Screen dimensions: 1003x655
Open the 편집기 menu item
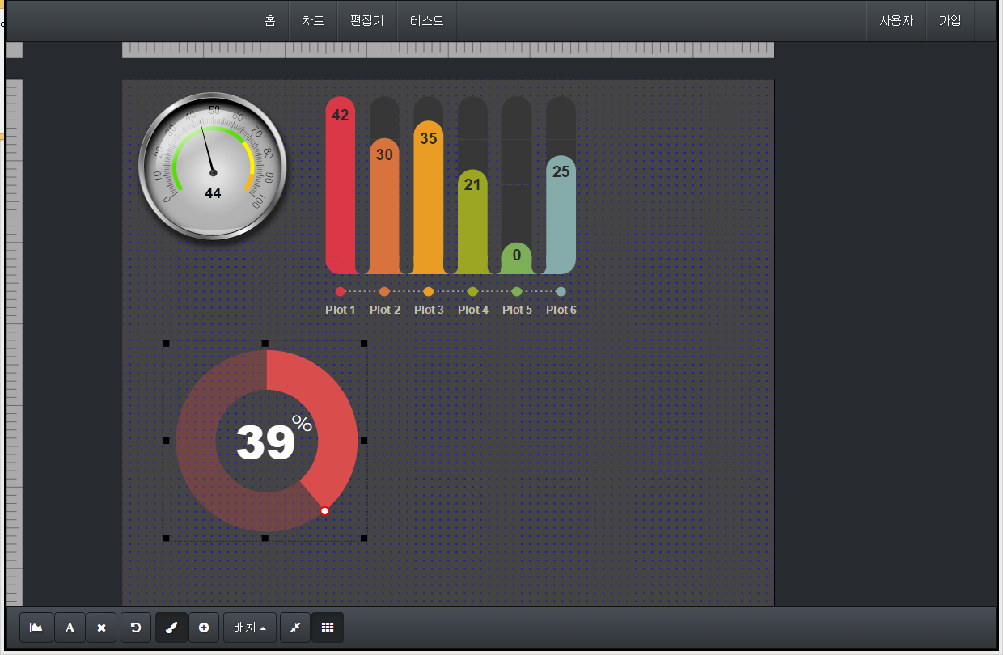[367, 21]
